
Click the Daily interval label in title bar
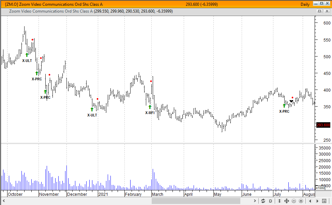coord(305,4)
